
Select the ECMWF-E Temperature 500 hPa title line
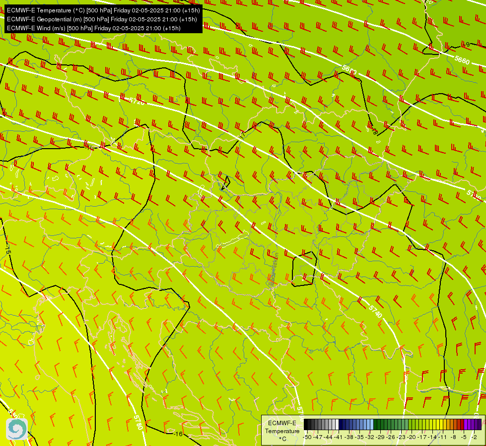pos(103,10)
